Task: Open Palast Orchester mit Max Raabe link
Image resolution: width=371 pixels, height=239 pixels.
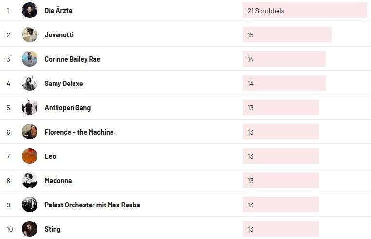Action: (x=92, y=205)
